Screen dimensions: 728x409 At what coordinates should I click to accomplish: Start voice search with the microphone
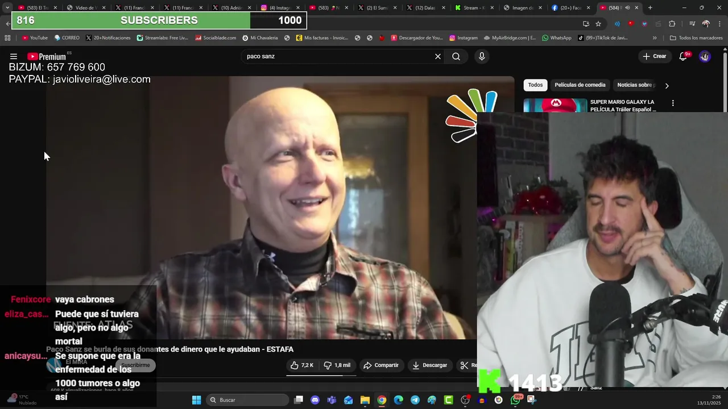tap(482, 56)
